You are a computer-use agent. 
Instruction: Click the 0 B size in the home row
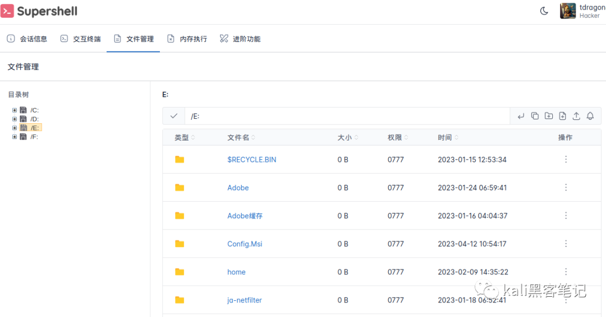click(x=343, y=272)
